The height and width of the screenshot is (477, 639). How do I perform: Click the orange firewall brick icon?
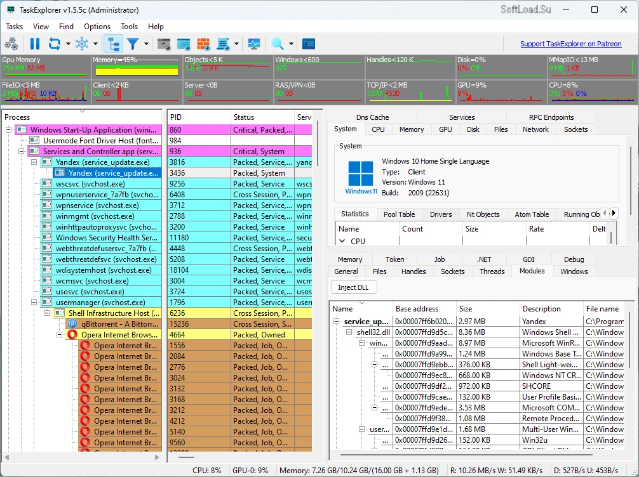[x=203, y=44]
